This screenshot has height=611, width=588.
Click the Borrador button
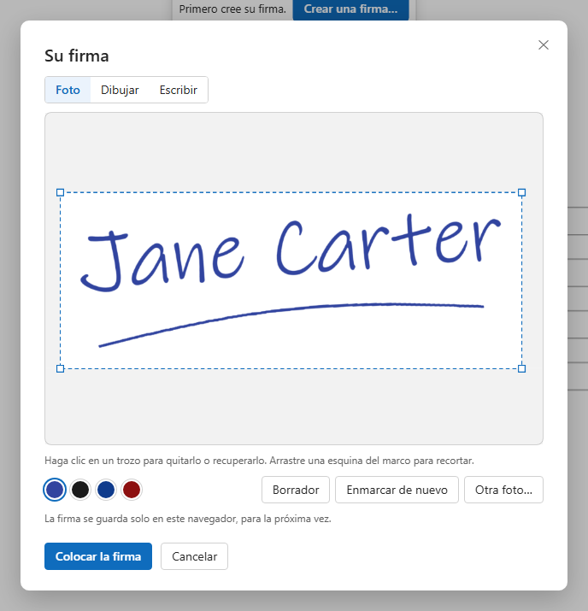pyautogui.click(x=296, y=490)
